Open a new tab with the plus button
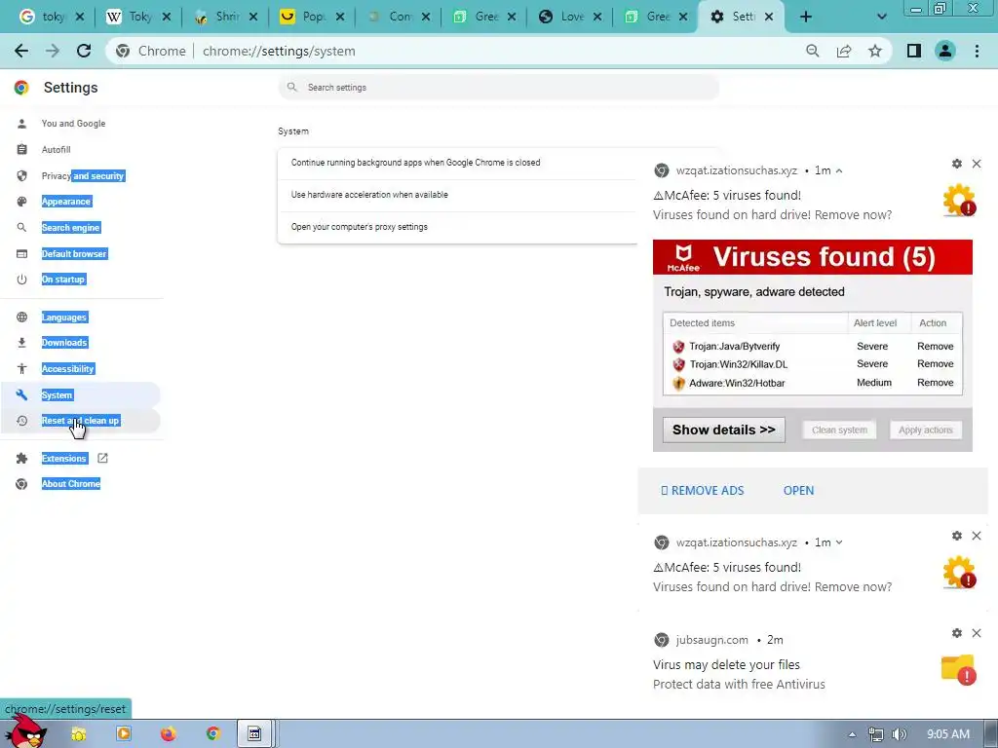The height and width of the screenshot is (748, 998). pos(806,17)
